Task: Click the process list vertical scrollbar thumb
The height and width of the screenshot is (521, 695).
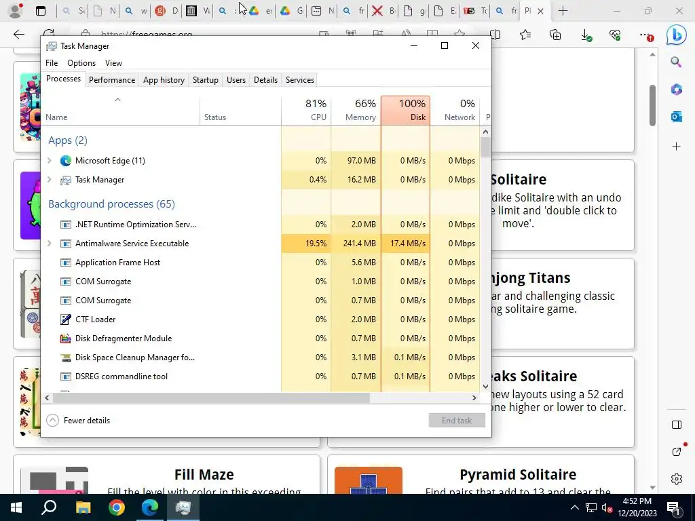Action: 485,147
